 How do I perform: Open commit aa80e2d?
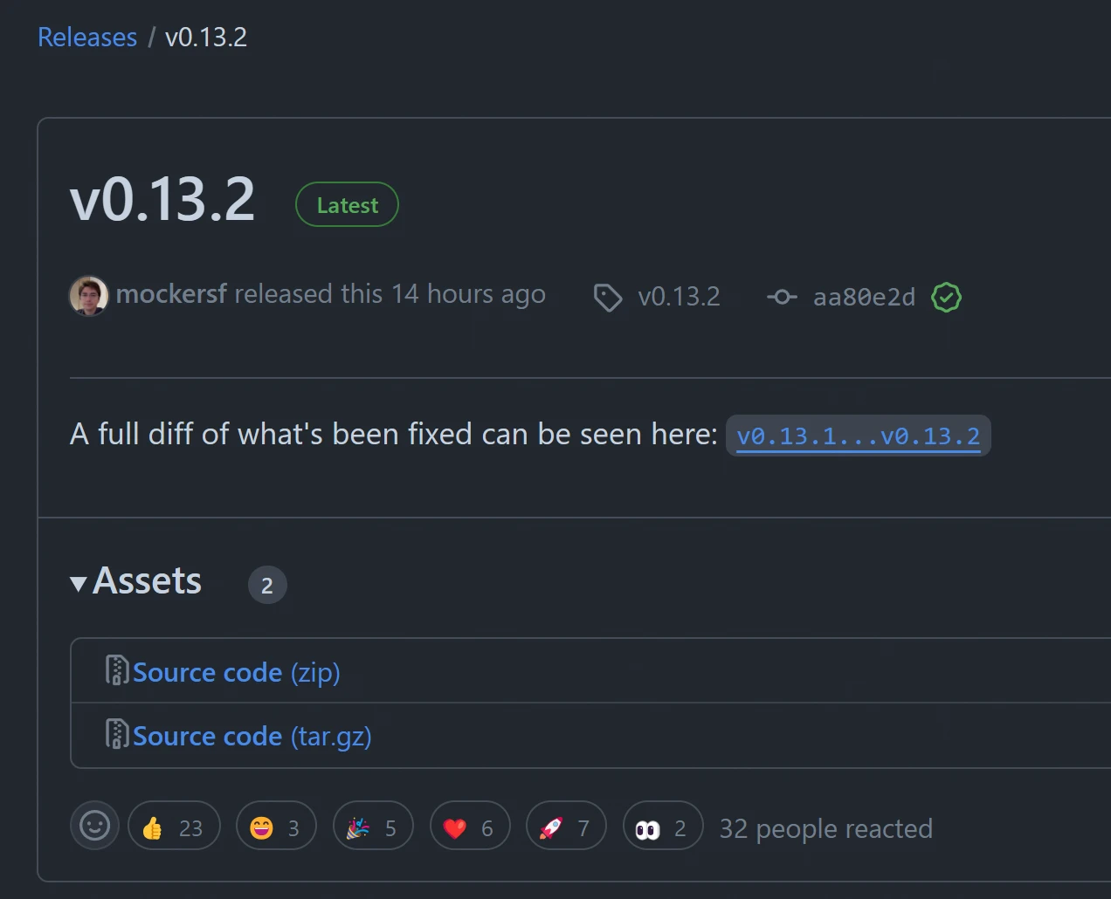tap(864, 298)
